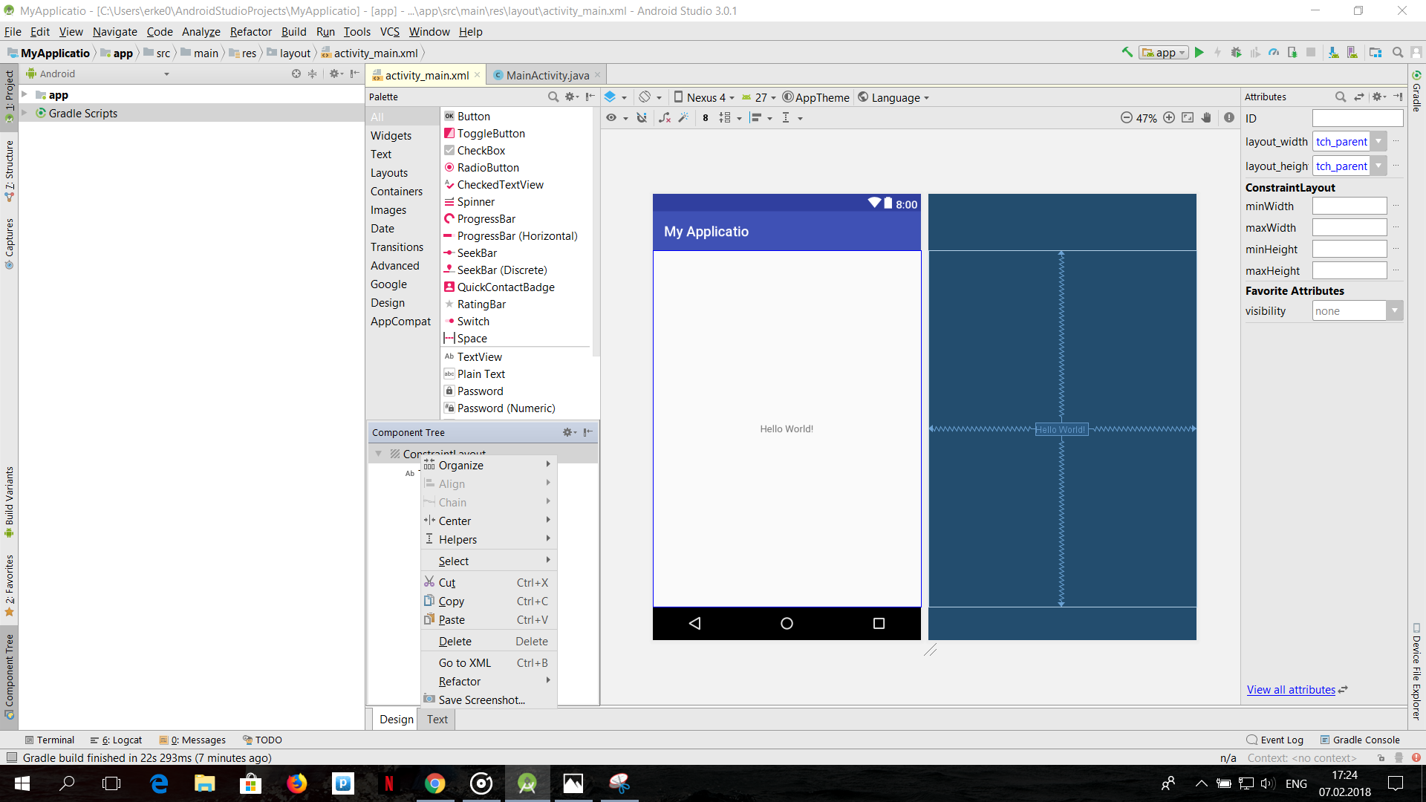This screenshot has height=802, width=1426.
Task: Open the View Options eye dropdown
Action: point(616,118)
